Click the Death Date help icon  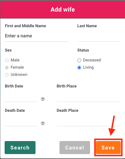pyautogui.click(x=43, y=123)
